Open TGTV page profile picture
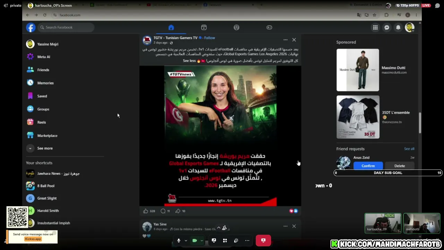 tap(147, 40)
